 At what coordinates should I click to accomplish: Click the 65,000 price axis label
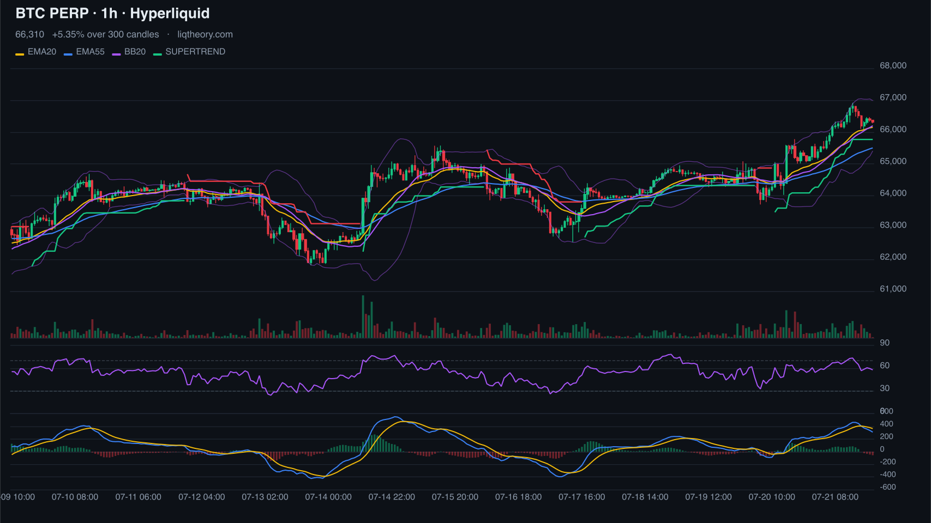(893, 161)
